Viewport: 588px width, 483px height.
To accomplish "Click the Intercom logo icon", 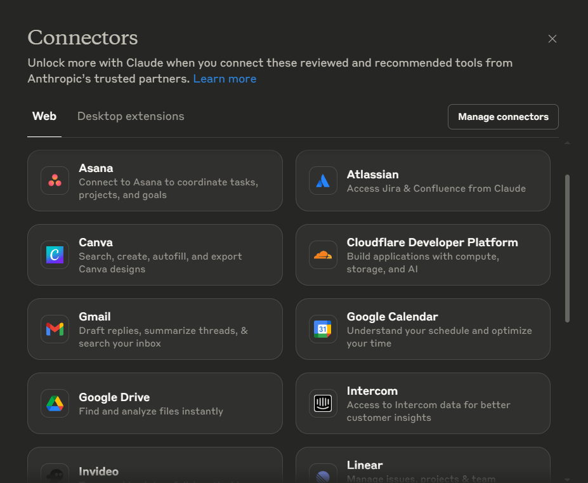I will click(323, 404).
